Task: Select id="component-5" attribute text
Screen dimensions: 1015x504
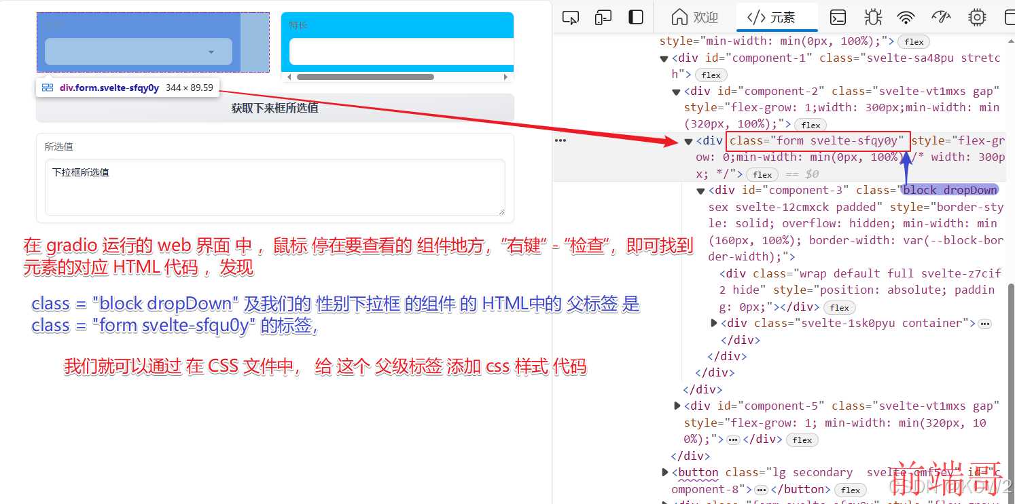Action: tap(772, 406)
